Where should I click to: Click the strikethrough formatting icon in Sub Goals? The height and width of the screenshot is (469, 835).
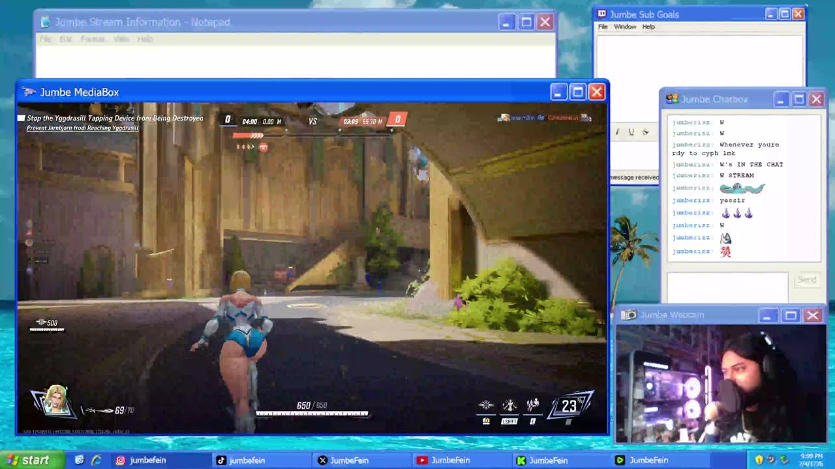645,132
